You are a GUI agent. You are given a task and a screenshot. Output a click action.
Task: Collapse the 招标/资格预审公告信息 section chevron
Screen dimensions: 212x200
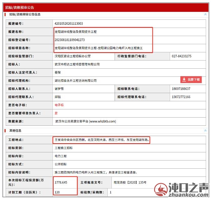click(205, 14)
